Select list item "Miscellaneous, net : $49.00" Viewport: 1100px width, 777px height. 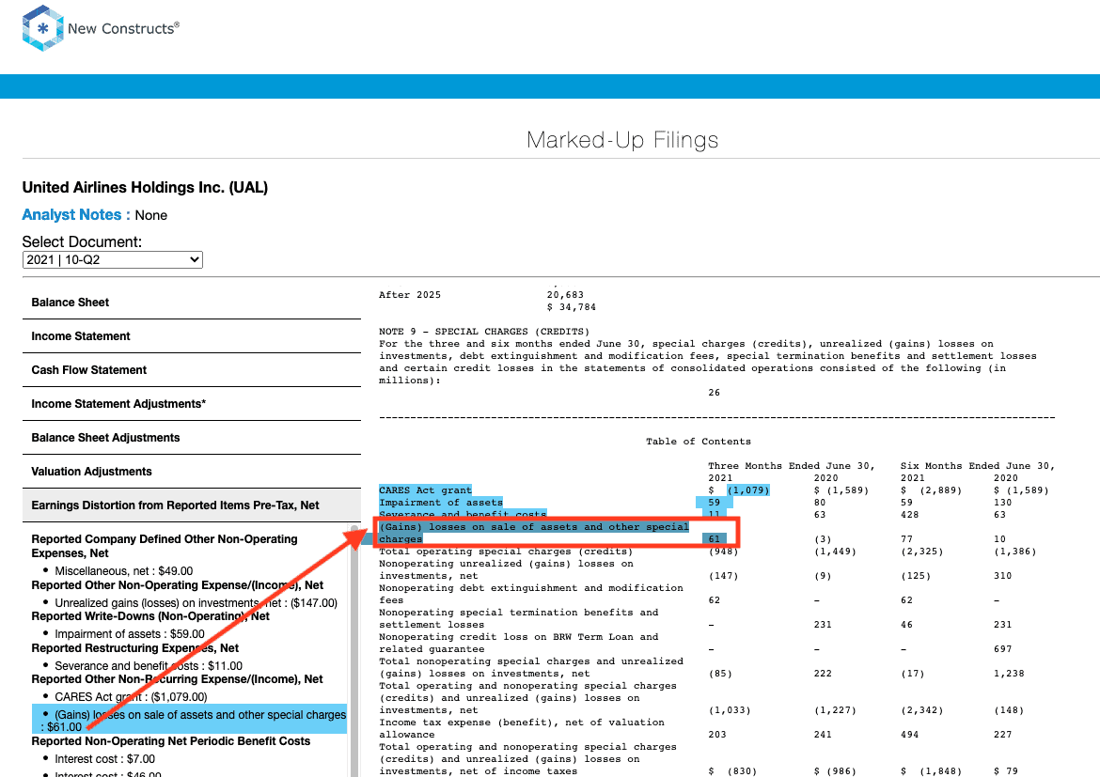(x=123, y=571)
